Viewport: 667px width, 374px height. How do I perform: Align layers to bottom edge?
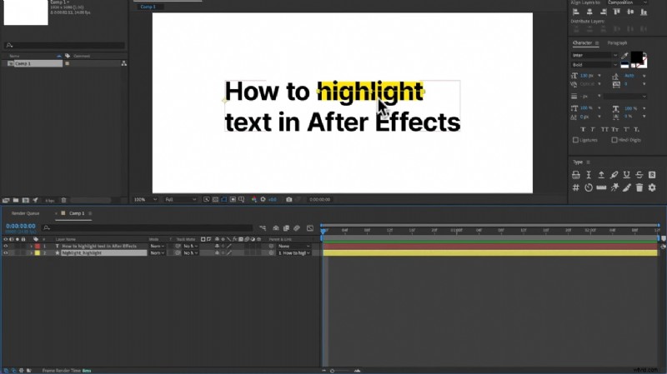(644, 12)
